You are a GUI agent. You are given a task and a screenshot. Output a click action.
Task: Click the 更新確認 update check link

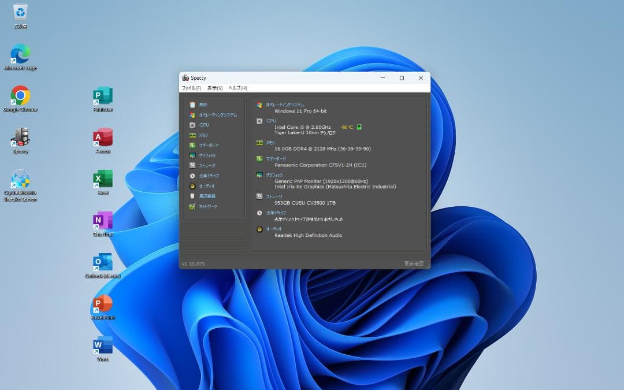coord(414,263)
